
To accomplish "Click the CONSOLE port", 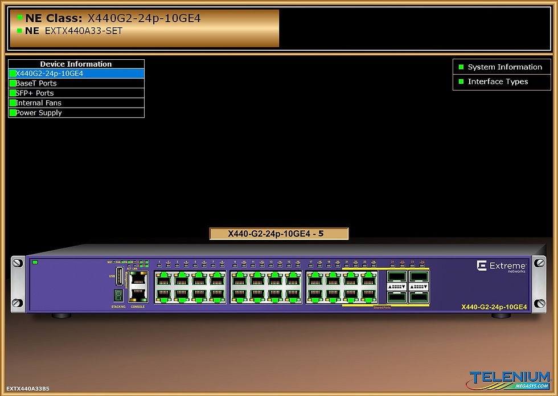I will [x=138, y=295].
